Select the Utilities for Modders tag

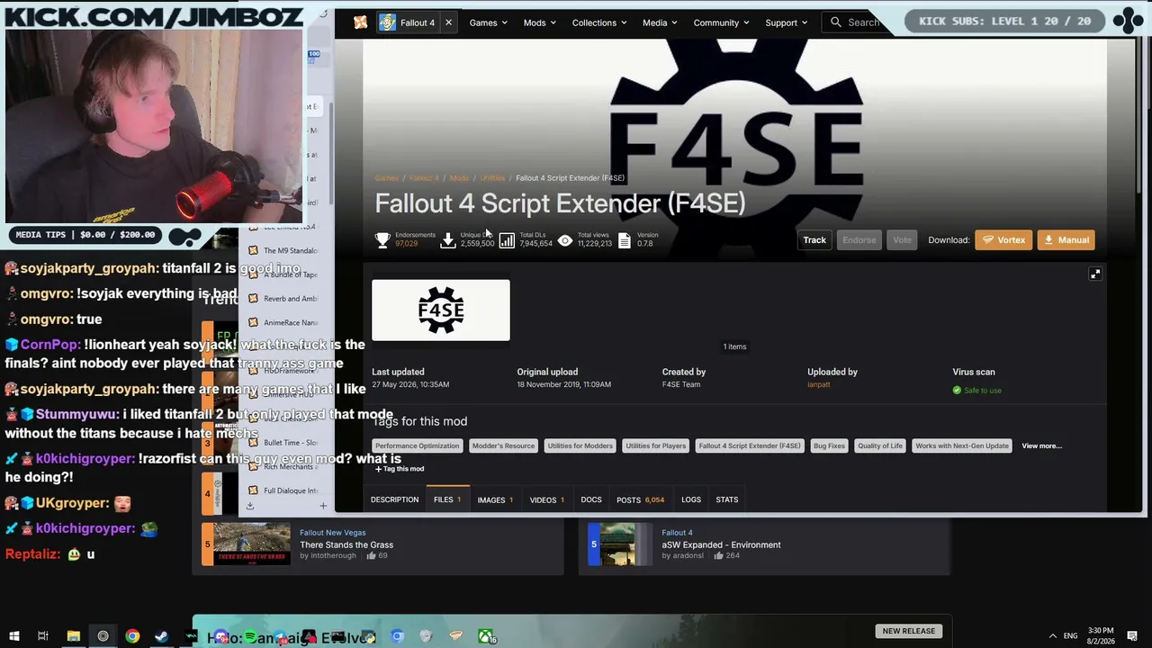click(580, 445)
